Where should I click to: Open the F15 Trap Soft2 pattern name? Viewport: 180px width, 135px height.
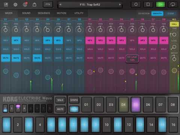tap(90, 4)
